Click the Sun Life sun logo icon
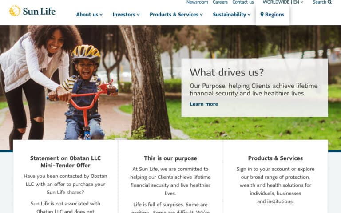341x213 pixels. coord(15,11)
